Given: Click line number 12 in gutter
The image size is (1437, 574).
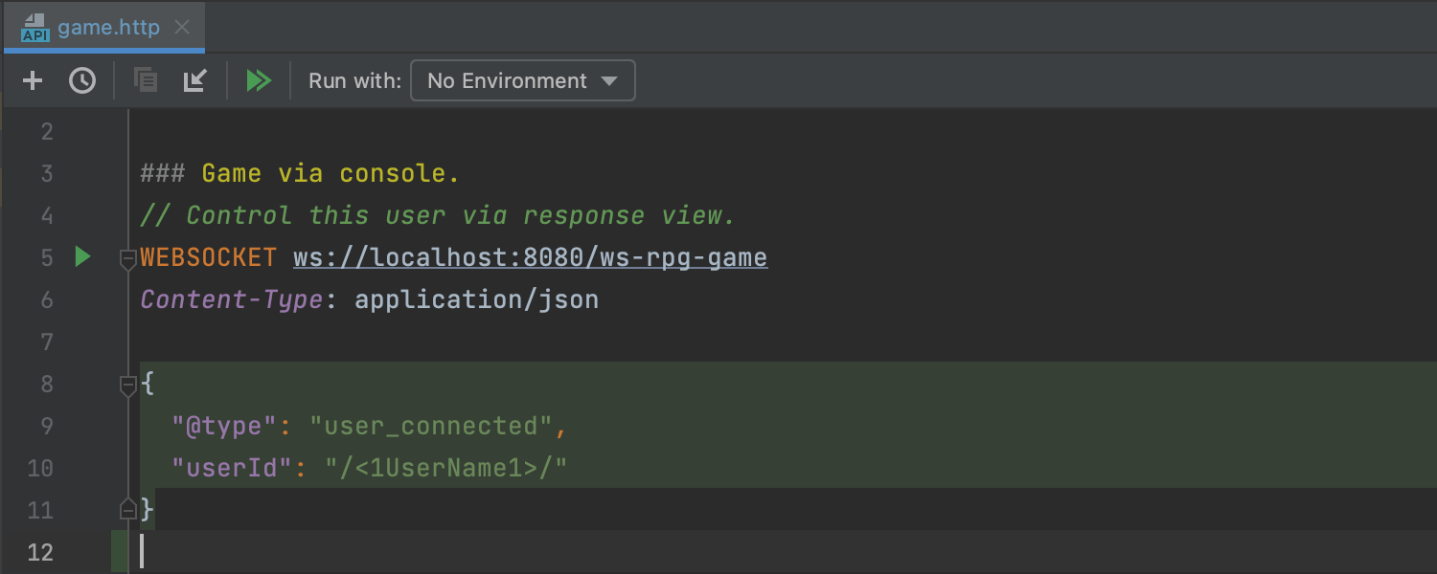Looking at the screenshot, I should coord(40,552).
